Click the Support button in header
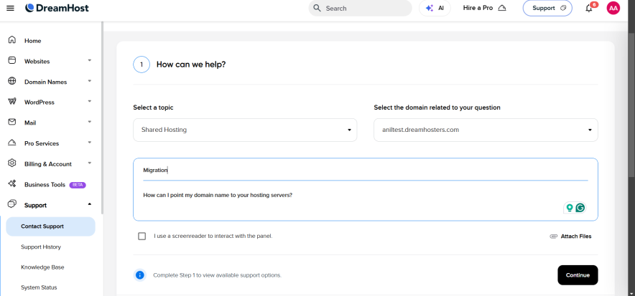Viewport: 635px width, 296px height. click(x=547, y=8)
